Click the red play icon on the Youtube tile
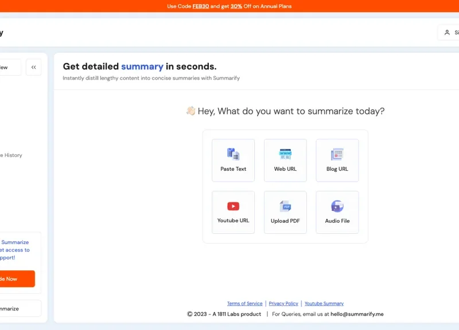Viewport: 459px width, 330px height. [x=233, y=206]
